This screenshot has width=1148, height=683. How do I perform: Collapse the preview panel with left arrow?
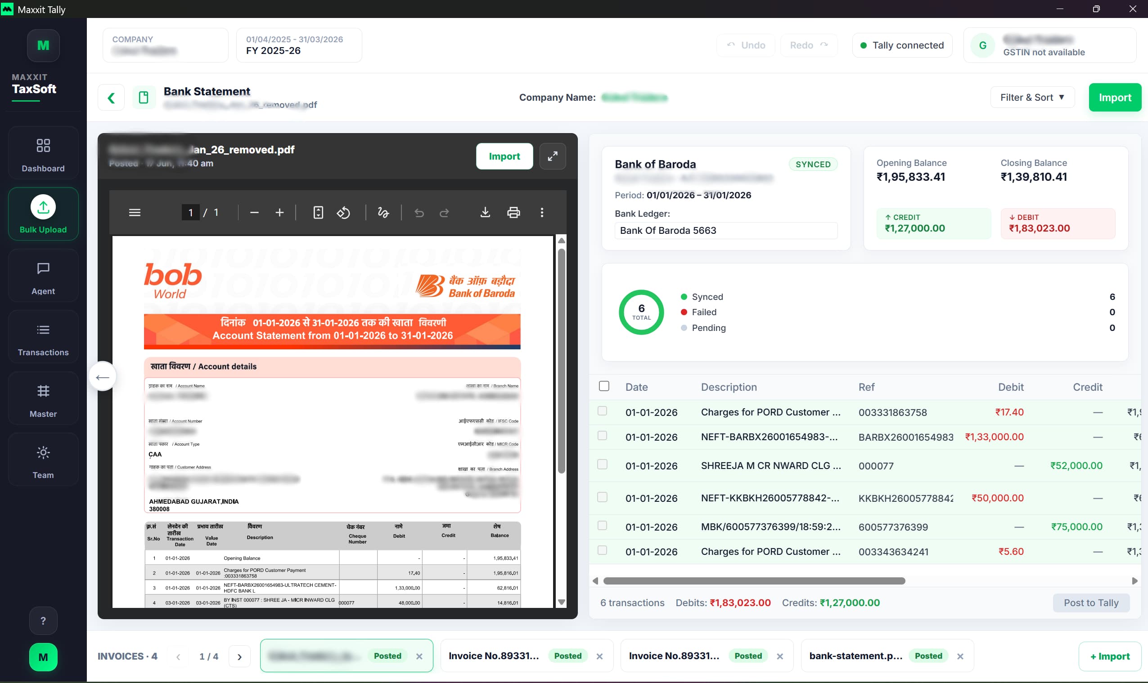[102, 377]
